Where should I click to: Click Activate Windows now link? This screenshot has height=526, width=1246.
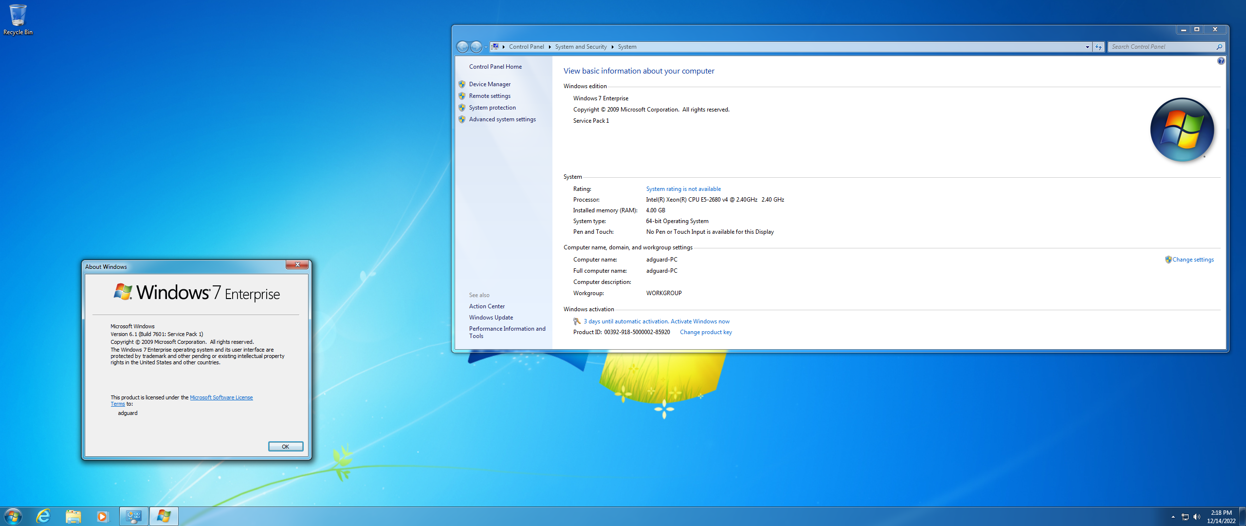point(700,321)
